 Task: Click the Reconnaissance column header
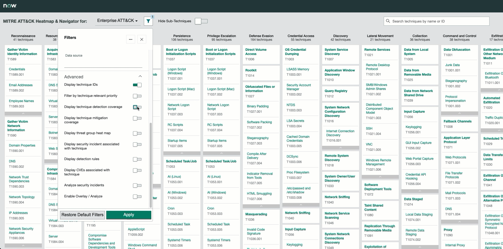tap(23, 38)
